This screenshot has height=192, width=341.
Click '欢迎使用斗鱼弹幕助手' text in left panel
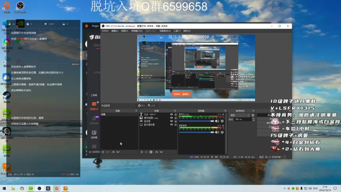tap(23, 67)
